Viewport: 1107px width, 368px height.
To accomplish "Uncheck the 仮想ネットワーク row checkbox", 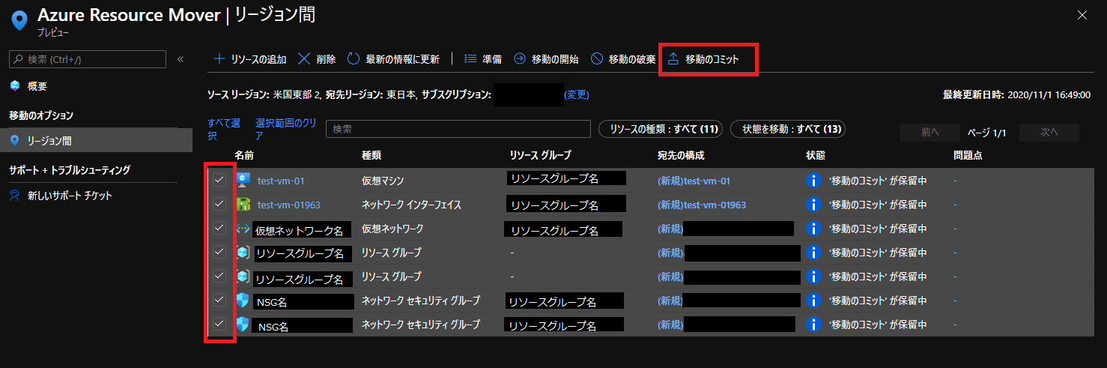I will 219,228.
